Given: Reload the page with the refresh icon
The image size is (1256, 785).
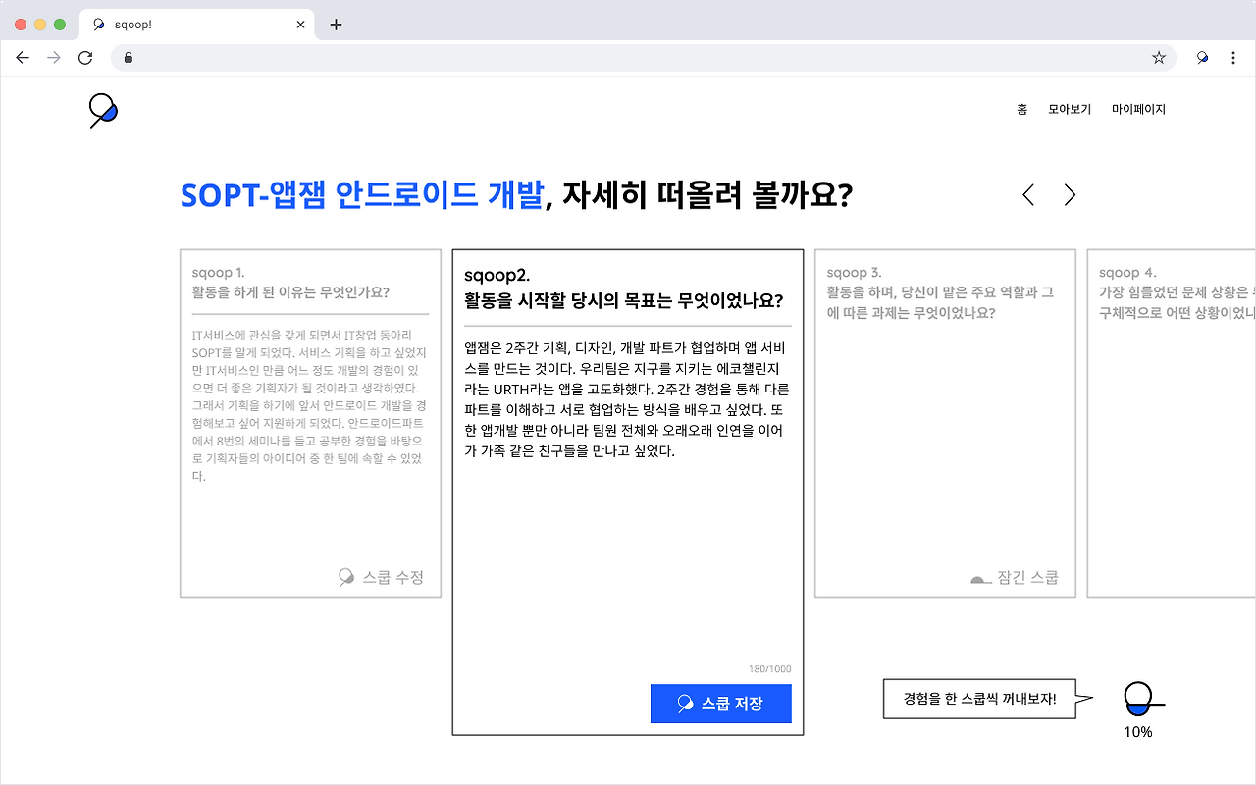Looking at the screenshot, I should click(x=85, y=58).
